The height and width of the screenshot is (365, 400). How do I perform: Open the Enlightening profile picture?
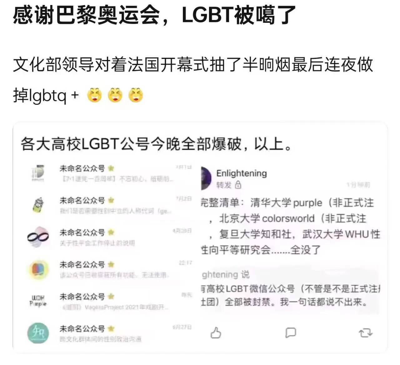(206, 178)
